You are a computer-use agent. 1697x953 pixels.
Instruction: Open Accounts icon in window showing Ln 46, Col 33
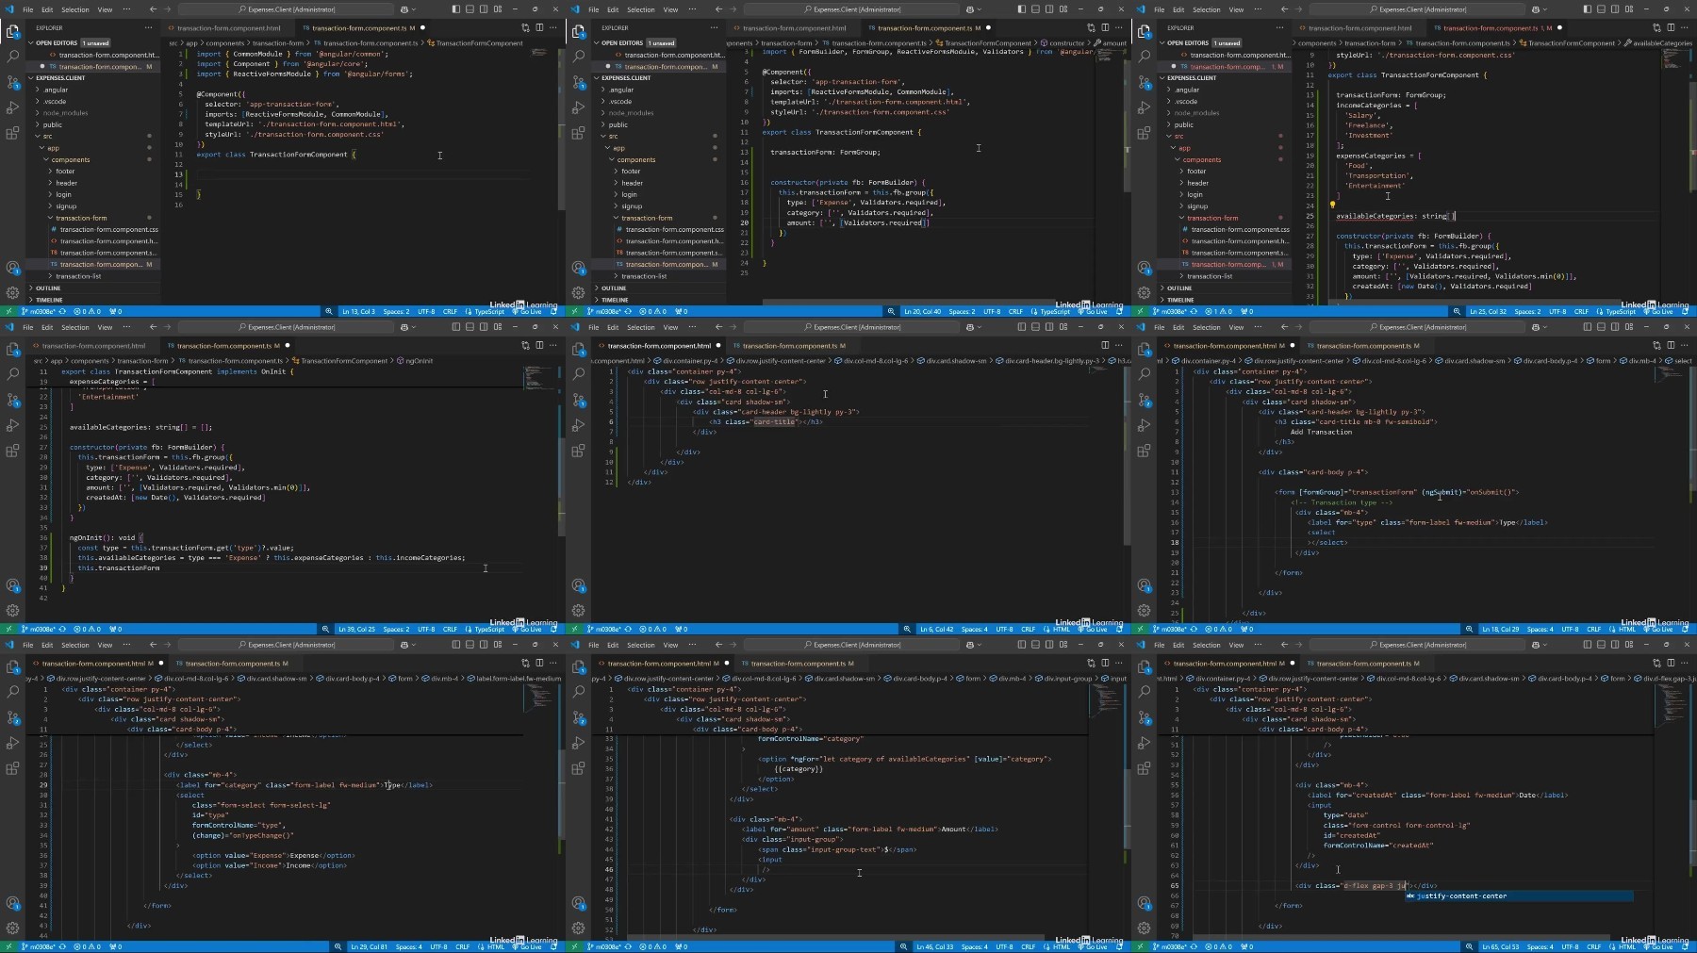tap(578, 903)
